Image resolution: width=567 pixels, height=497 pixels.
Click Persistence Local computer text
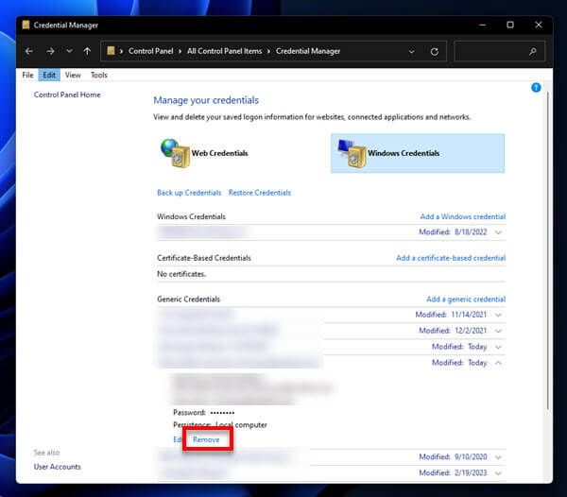pyautogui.click(x=220, y=424)
